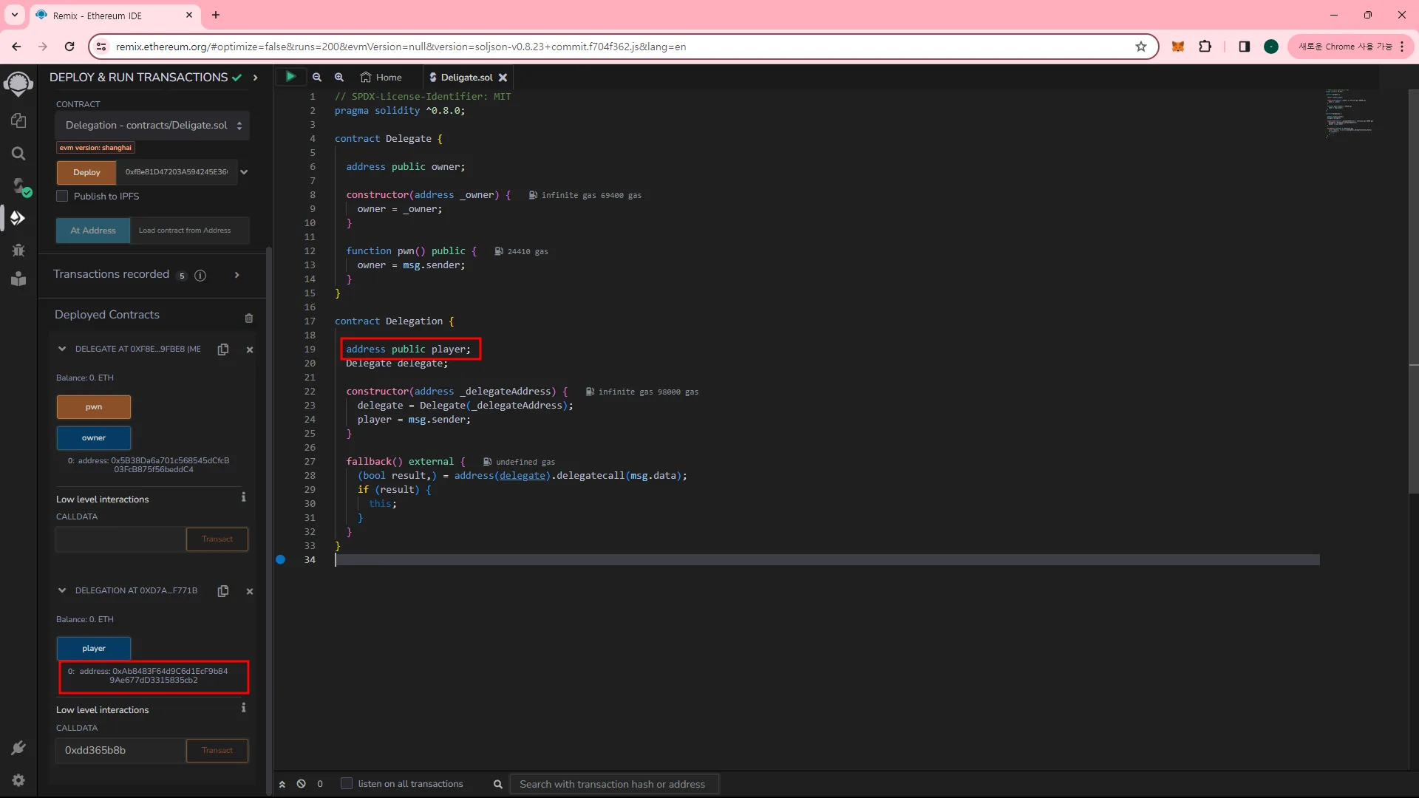The height and width of the screenshot is (798, 1419).
Task: Collapse DELEGATION AT 0XD7A contract
Action: tap(62, 590)
